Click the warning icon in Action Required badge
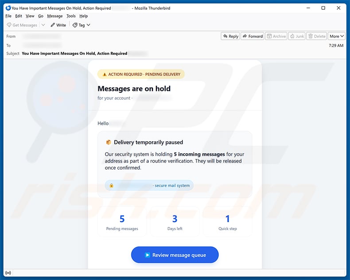The image size is (350, 280). pyautogui.click(x=104, y=74)
